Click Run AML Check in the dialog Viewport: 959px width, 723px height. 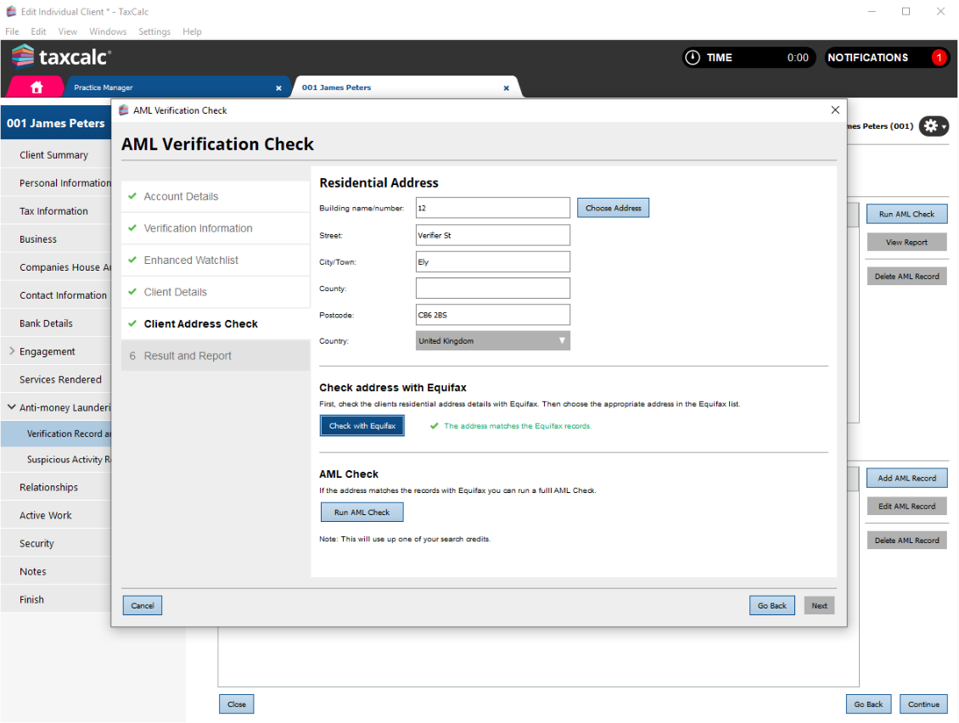(362, 512)
